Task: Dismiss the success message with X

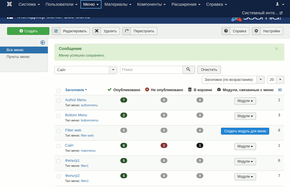Action: click(276, 49)
